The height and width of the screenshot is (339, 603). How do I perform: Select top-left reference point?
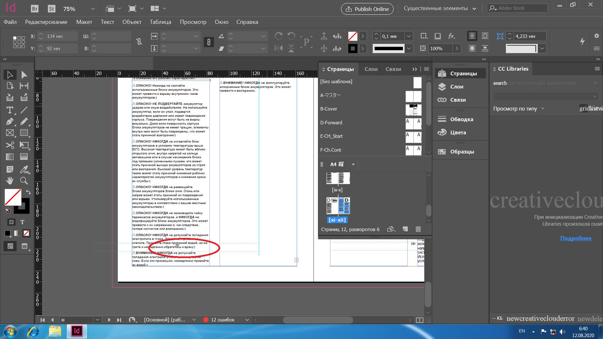tap(14, 37)
